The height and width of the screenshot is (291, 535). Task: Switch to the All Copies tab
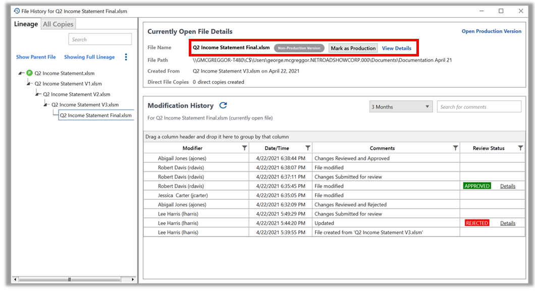pyautogui.click(x=58, y=24)
